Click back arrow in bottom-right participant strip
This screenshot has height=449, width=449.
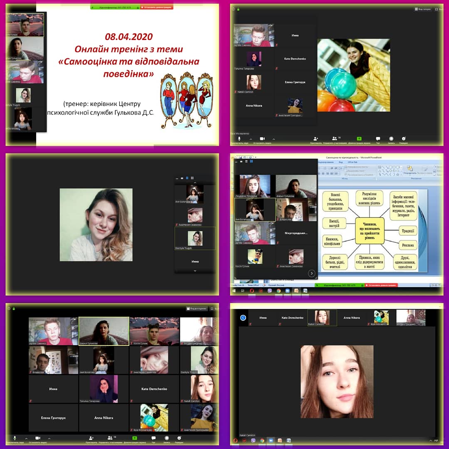pyautogui.click(x=243, y=318)
